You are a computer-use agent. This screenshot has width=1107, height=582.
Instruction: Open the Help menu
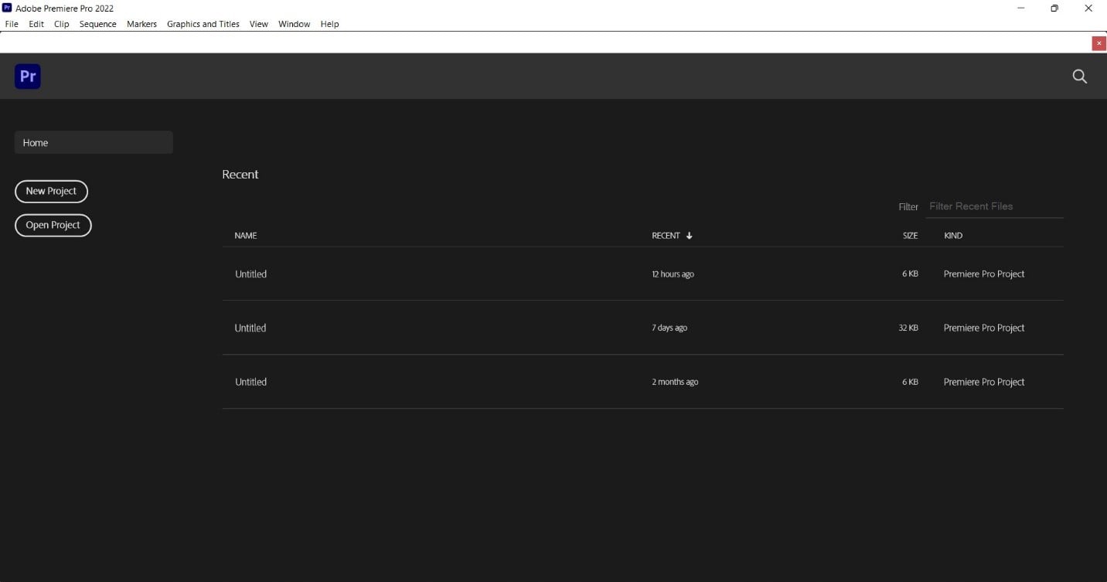pyautogui.click(x=330, y=24)
